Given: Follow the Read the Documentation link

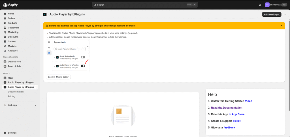Looking at the screenshot, I should [227, 108].
